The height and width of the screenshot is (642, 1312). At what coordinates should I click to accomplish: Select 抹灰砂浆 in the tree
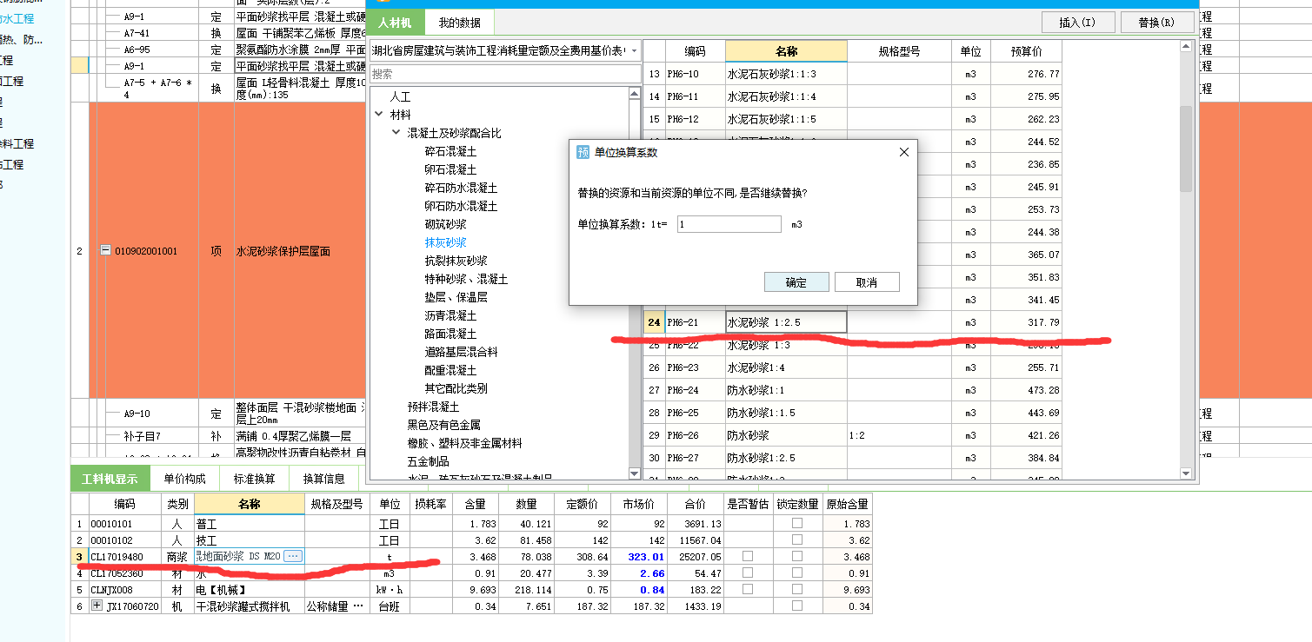coord(445,242)
